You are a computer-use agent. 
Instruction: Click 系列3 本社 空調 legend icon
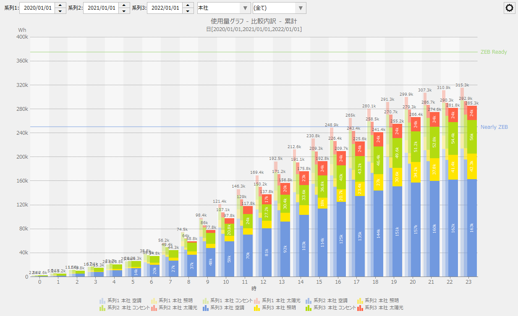pyautogui.click(x=205, y=308)
